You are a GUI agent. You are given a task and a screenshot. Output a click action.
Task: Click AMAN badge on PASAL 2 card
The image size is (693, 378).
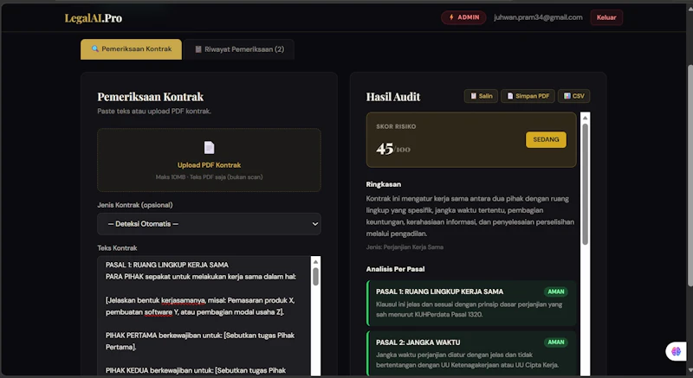coord(555,343)
